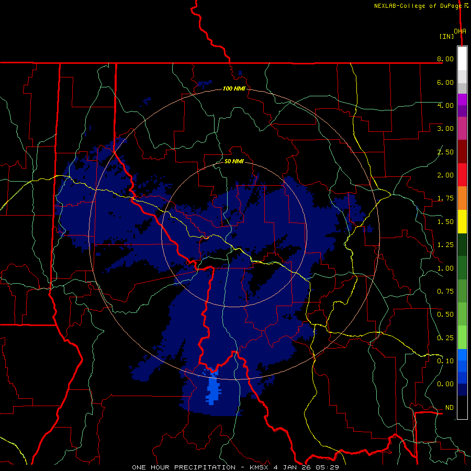Click the 4.00 legend value
The image size is (471, 471).
(445, 105)
